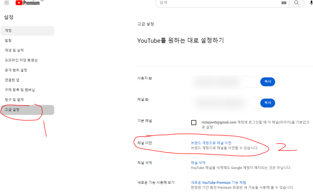Click the 설정 page title in sidebar
This screenshot has height=194, width=313.
click(x=8, y=17)
